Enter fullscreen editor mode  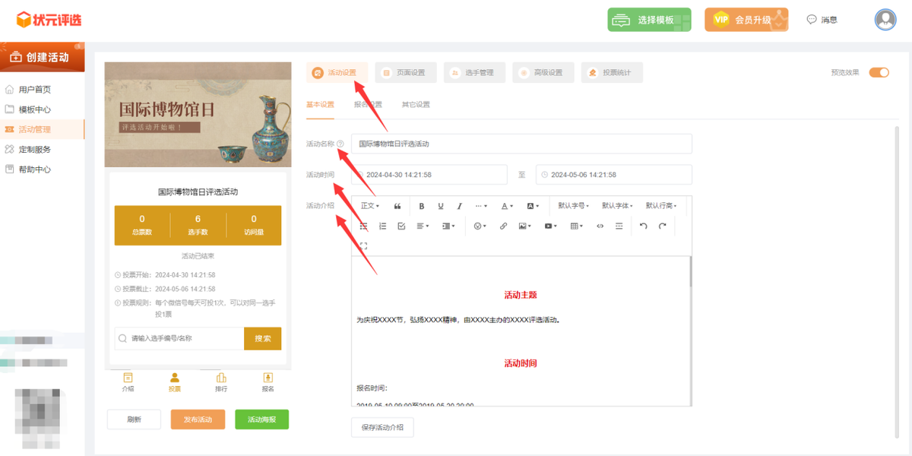pos(363,245)
